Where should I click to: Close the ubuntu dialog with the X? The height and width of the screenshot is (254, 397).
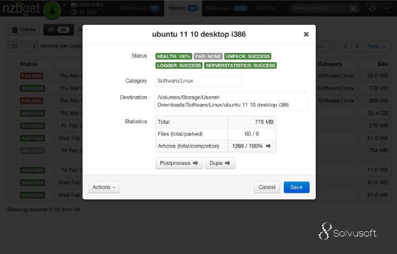coord(306,34)
